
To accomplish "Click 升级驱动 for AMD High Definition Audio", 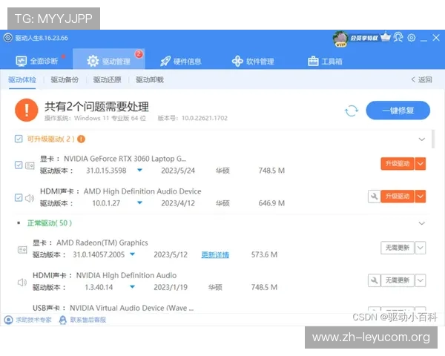I will point(398,196).
